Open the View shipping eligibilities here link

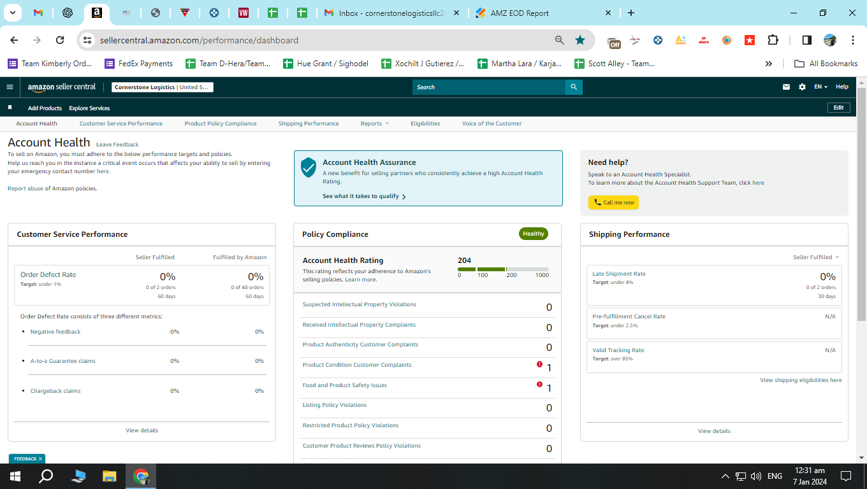pos(801,380)
